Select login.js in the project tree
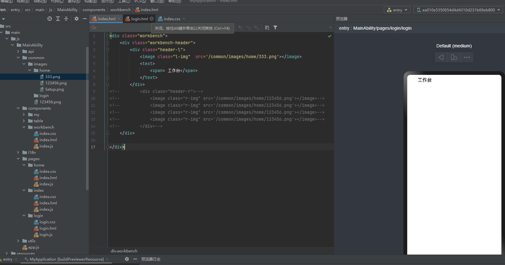This screenshot has height=265, width=505. [x=46, y=234]
